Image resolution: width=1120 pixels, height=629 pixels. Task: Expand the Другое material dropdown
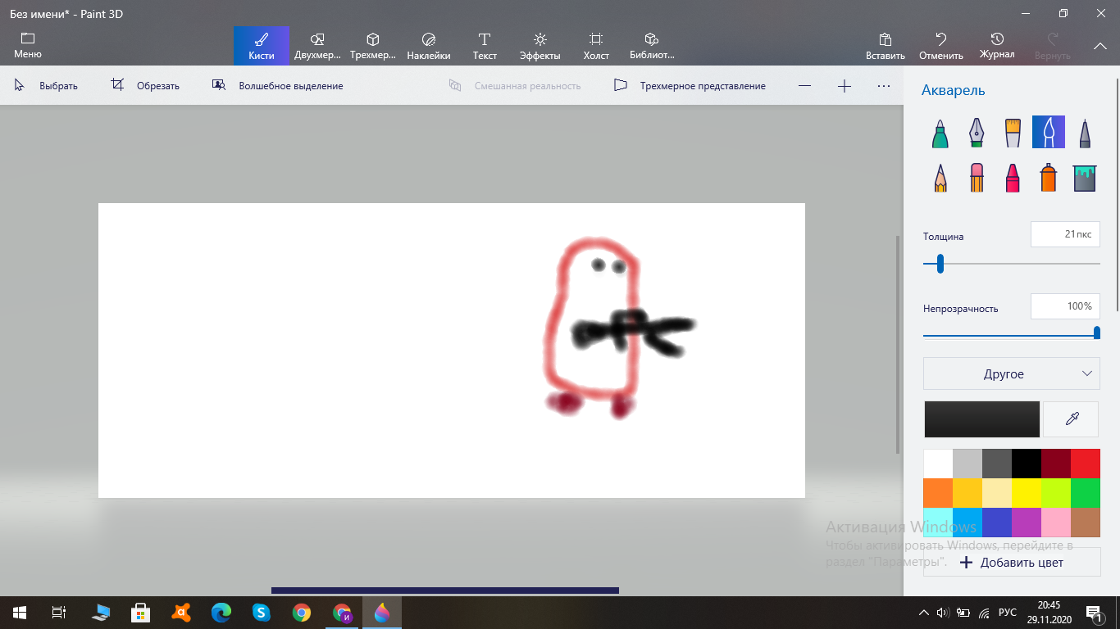(x=1011, y=373)
